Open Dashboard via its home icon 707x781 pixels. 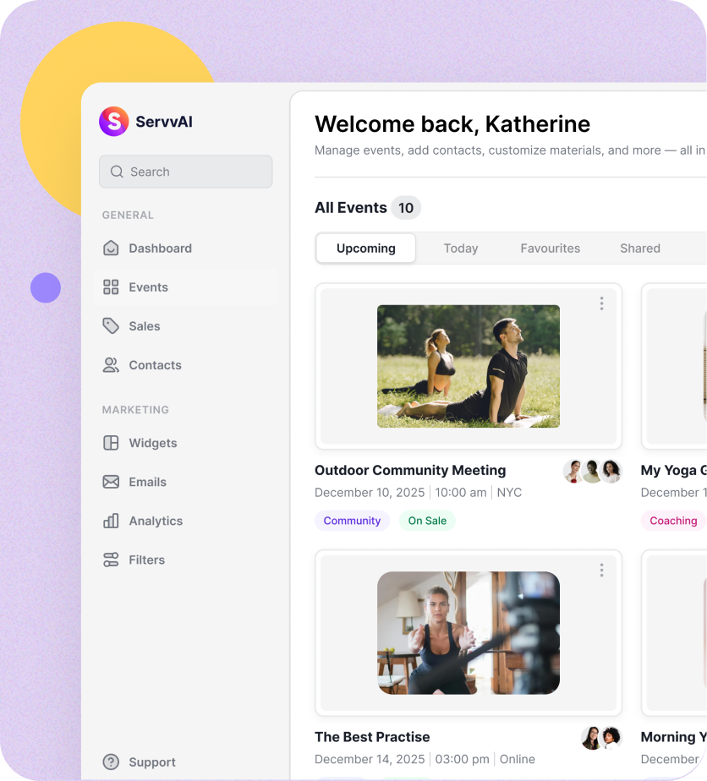[111, 248]
